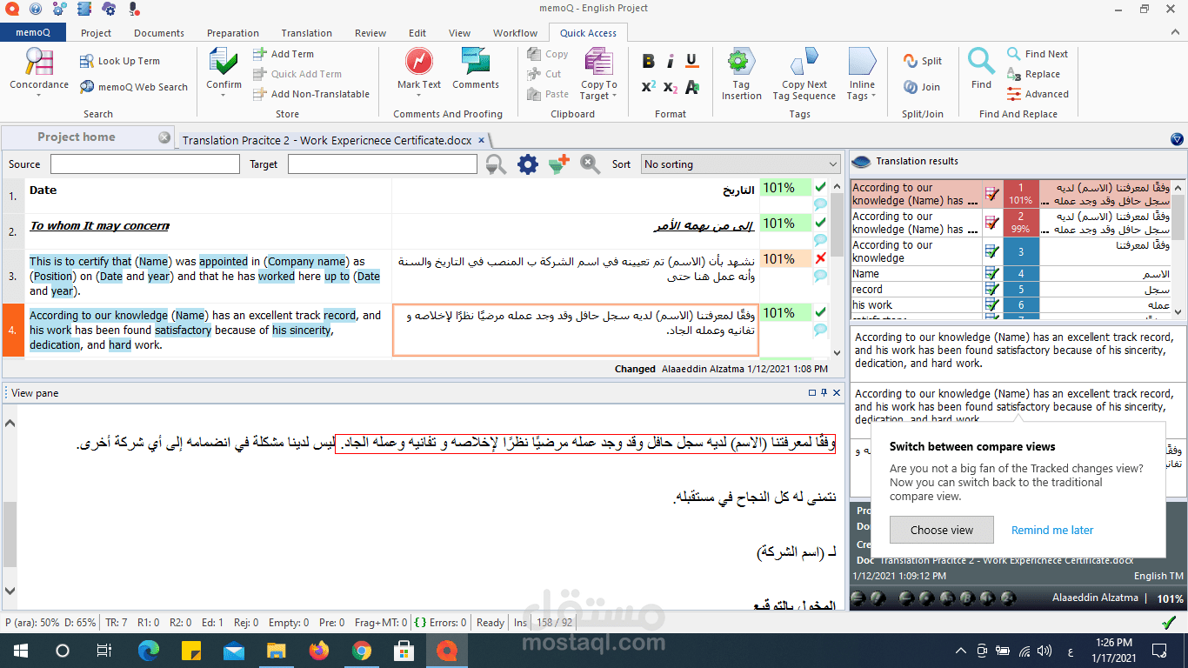Image resolution: width=1188 pixels, height=668 pixels.
Task: Apply Bold formatting
Action: (648, 61)
